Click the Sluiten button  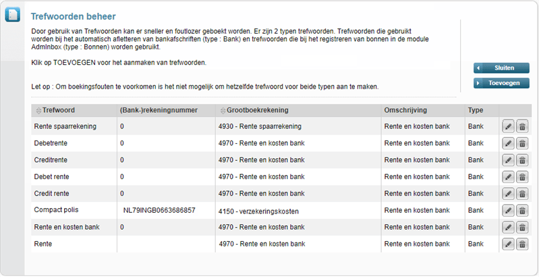click(x=501, y=68)
